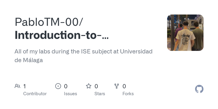This screenshot has height=109, width=218.
Task: Click the issues count "0"
Action: (x=66, y=86)
